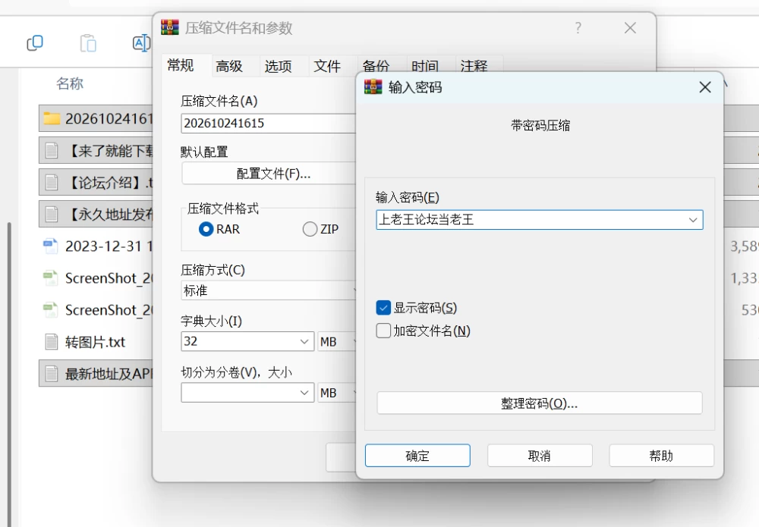
Task: Enable the 加密文件名 checkbox
Action: tap(383, 331)
